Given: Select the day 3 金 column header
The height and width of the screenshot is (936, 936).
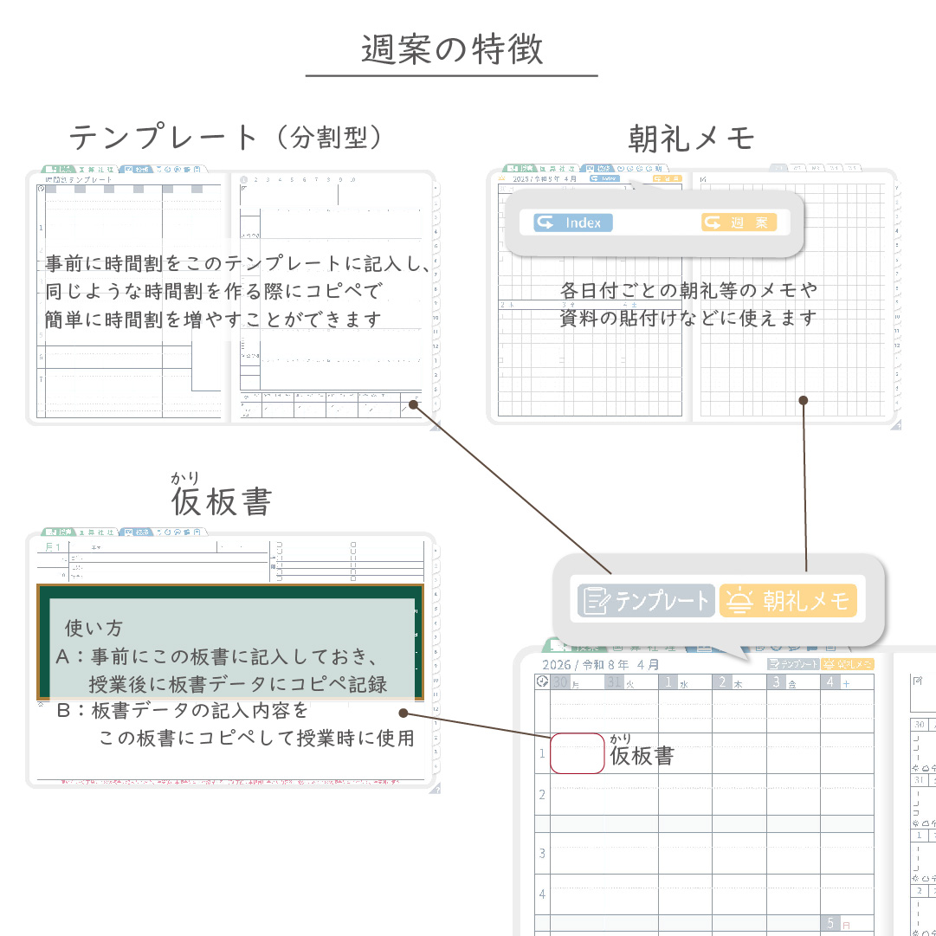Looking at the screenshot, I should tap(793, 682).
